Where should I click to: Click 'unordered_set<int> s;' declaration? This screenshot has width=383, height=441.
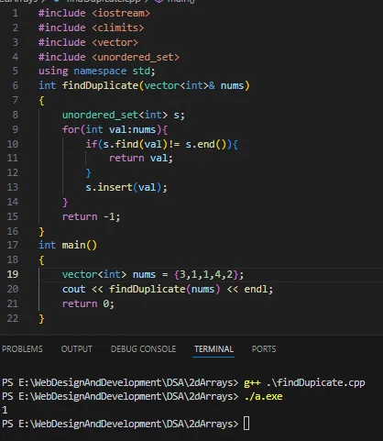tap(124, 115)
